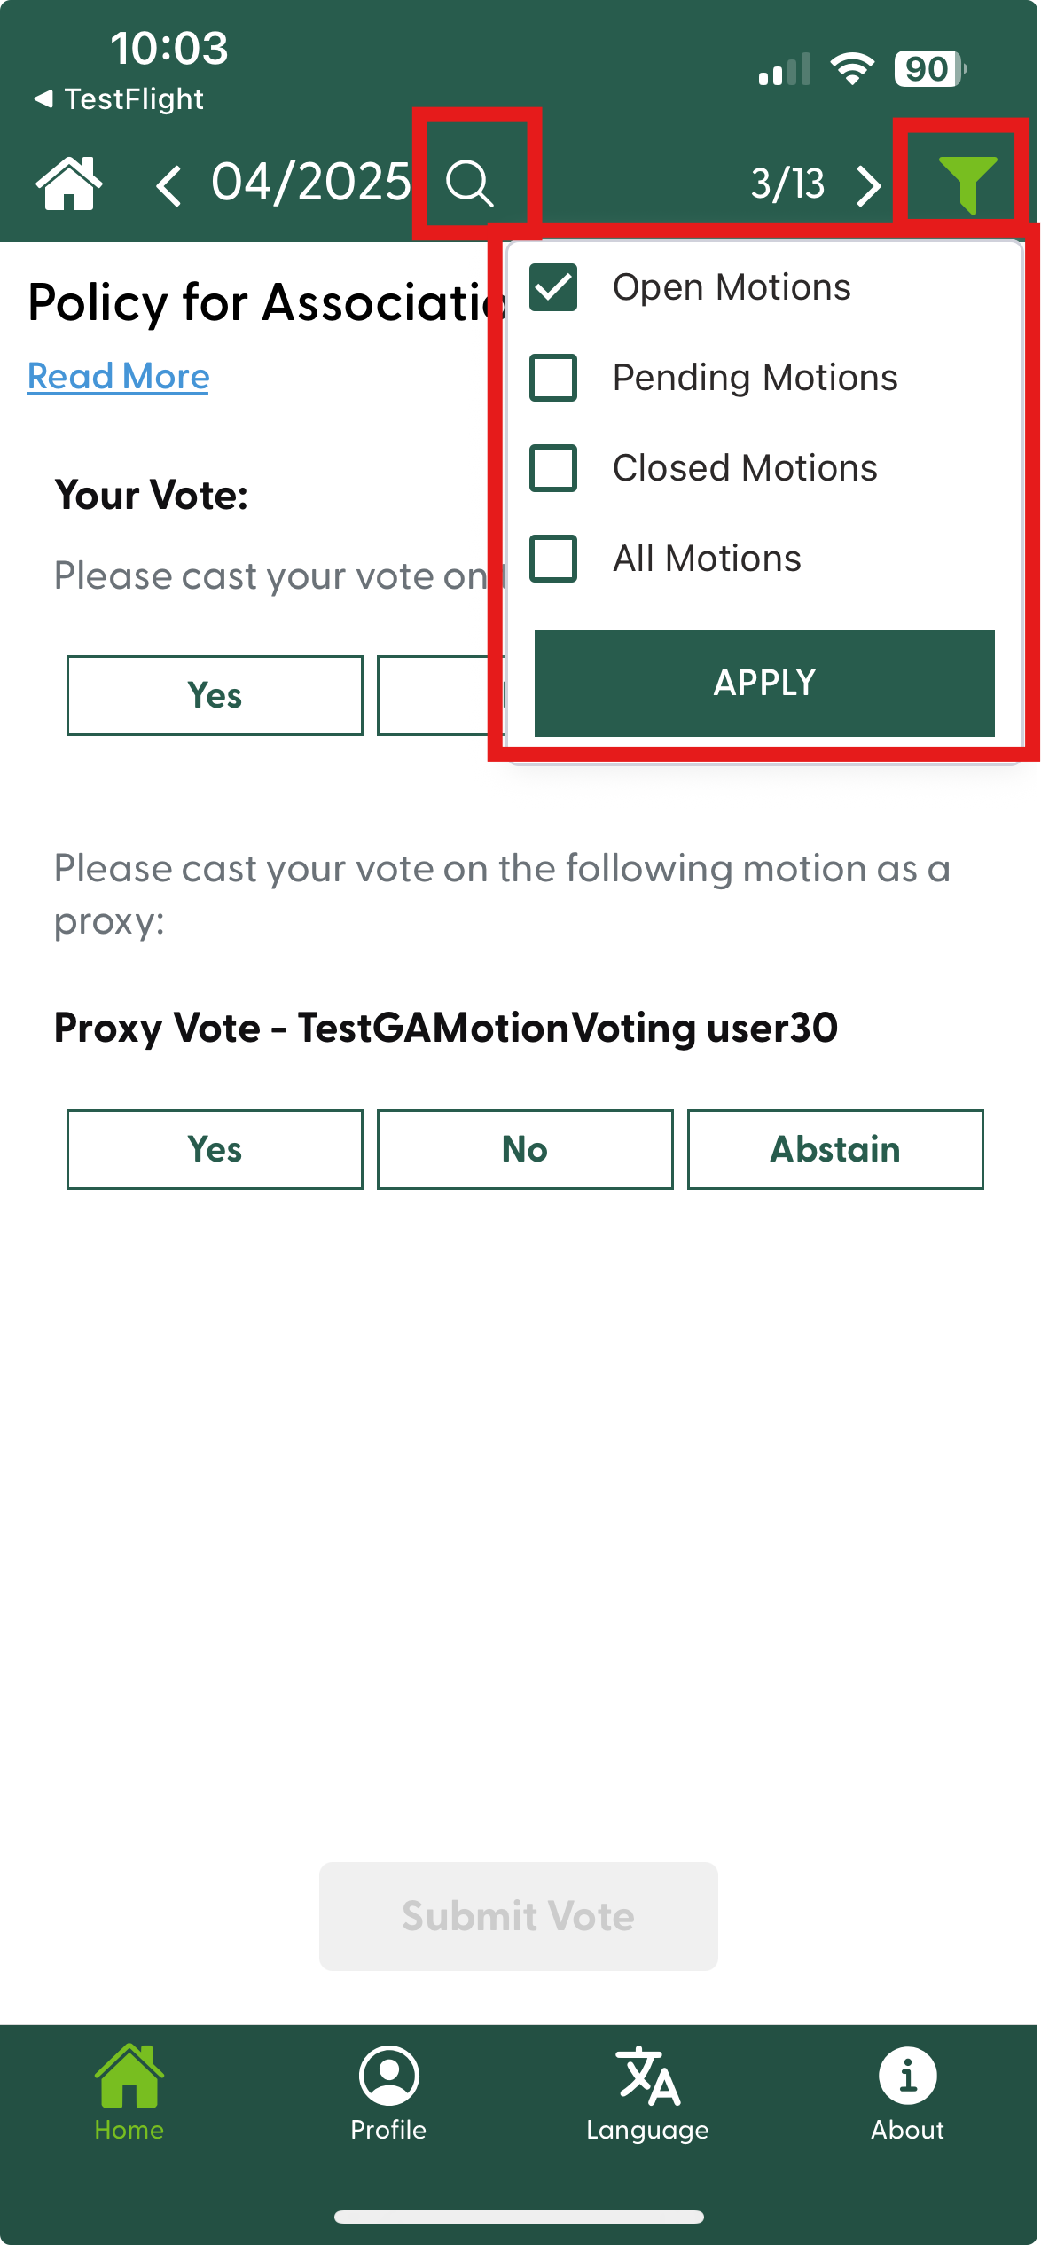The image size is (1041, 2245).
Task: Uncheck the Open Motions checkbox
Action: point(553,287)
